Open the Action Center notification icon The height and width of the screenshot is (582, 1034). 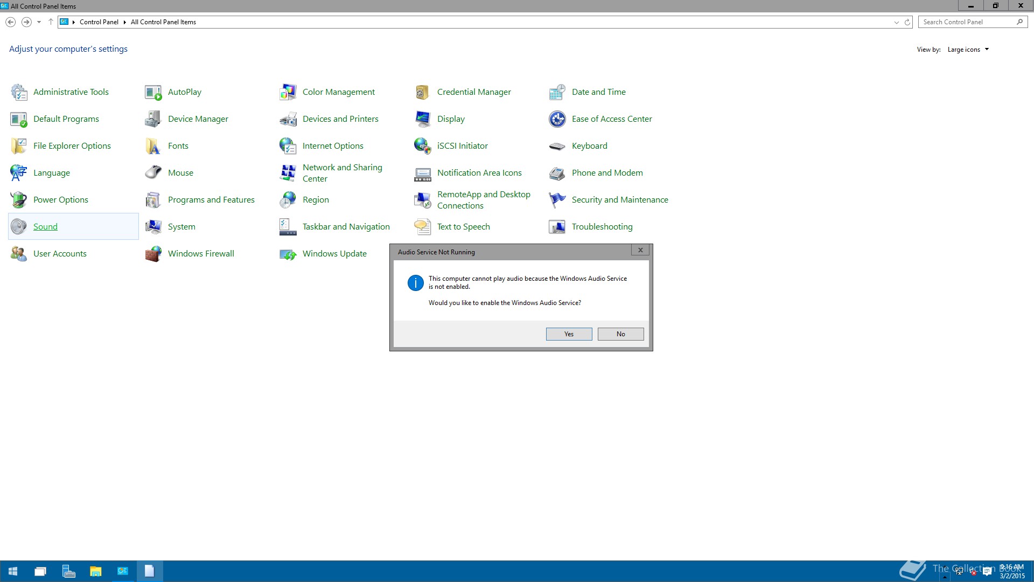click(987, 572)
